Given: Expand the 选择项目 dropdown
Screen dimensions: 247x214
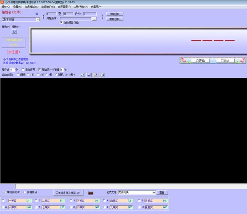Looking at the screenshot, I should point(38,19).
